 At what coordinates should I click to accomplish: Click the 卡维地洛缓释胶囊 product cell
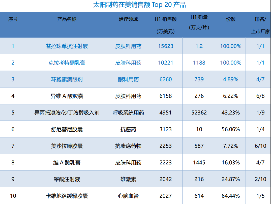tap(67, 196)
